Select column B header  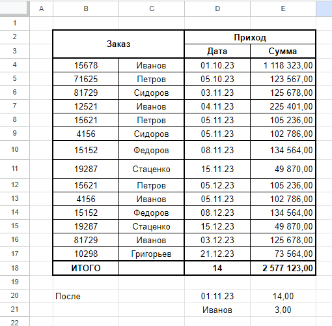pyautogui.click(x=86, y=8)
